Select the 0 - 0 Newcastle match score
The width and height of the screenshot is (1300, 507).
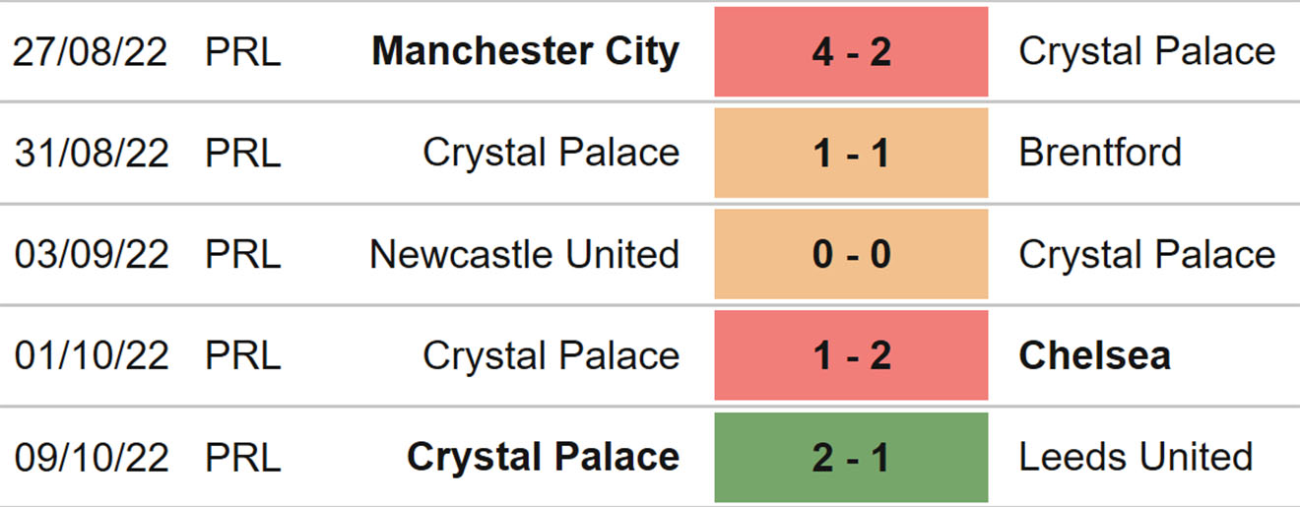(x=851, y=255)
